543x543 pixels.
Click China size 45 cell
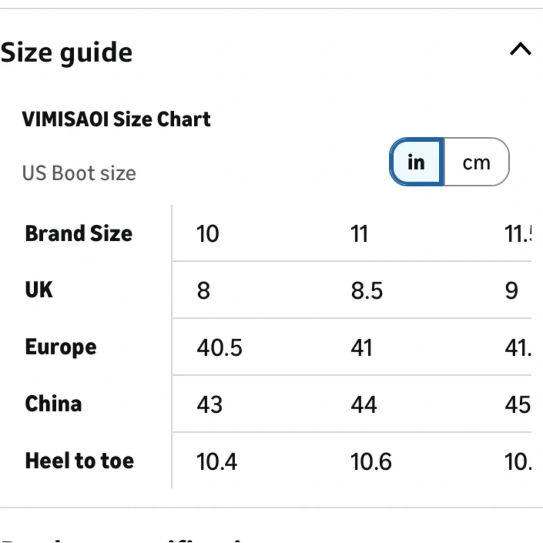[517, 405]
